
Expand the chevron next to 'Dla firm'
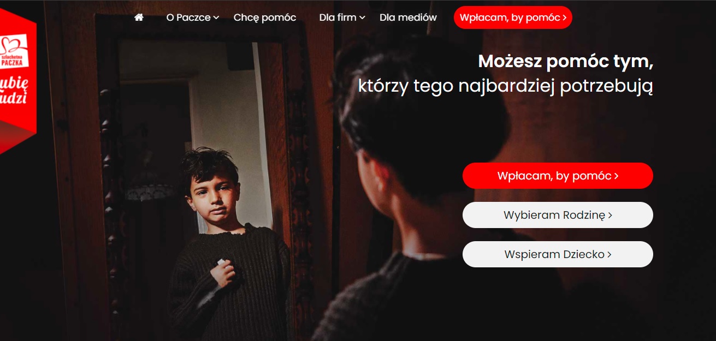[x=362, y=18]
